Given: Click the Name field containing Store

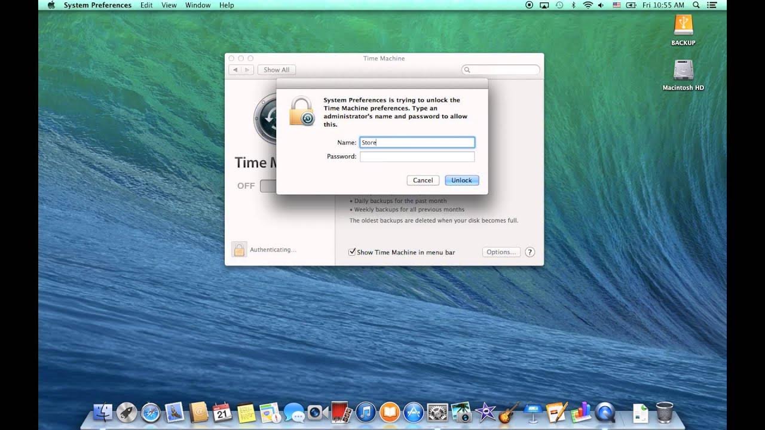Looking at the screenshot, I should [417, 142].
